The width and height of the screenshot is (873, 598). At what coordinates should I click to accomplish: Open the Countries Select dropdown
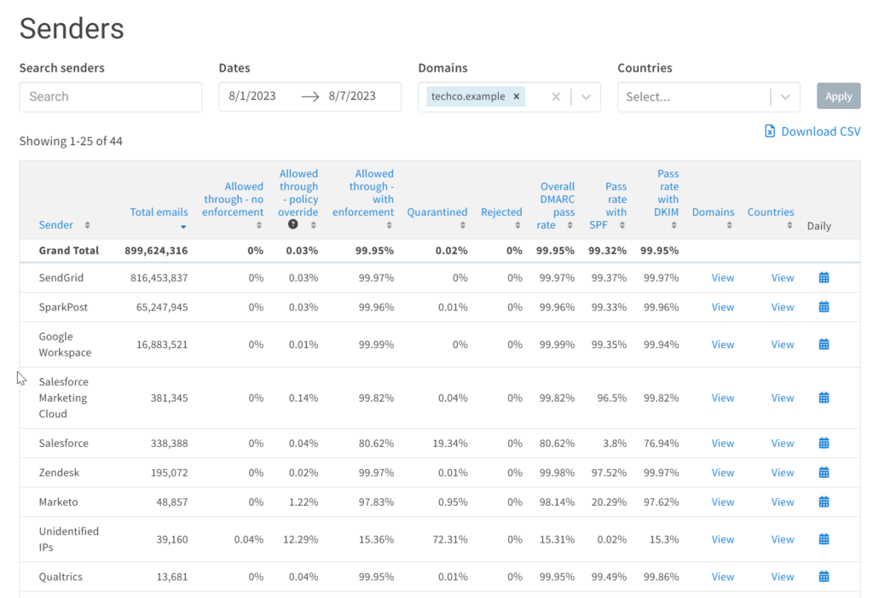click(708, 97)
